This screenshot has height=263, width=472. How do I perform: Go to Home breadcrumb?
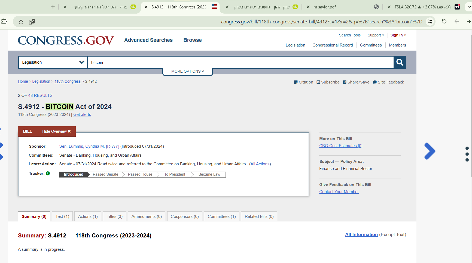[x=23, y=81]
